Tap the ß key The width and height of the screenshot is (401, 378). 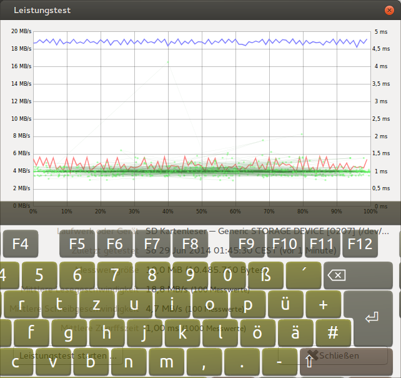click(x=266, y=275)
